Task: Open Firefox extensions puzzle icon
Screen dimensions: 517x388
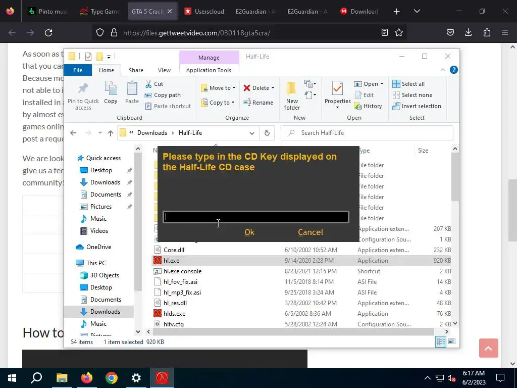Action: tap(487, 32)
